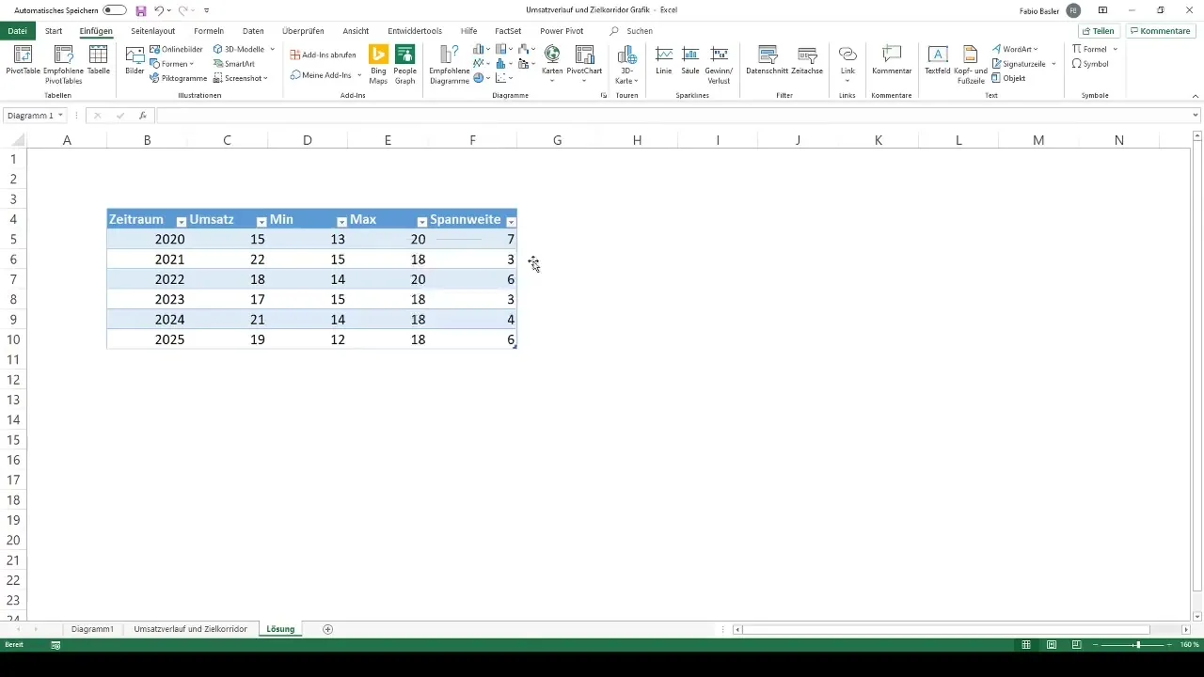Viewport: 1204px width, 677px height.
Task: Insert a Linie sparkline
Action: [x=664, y=62]
